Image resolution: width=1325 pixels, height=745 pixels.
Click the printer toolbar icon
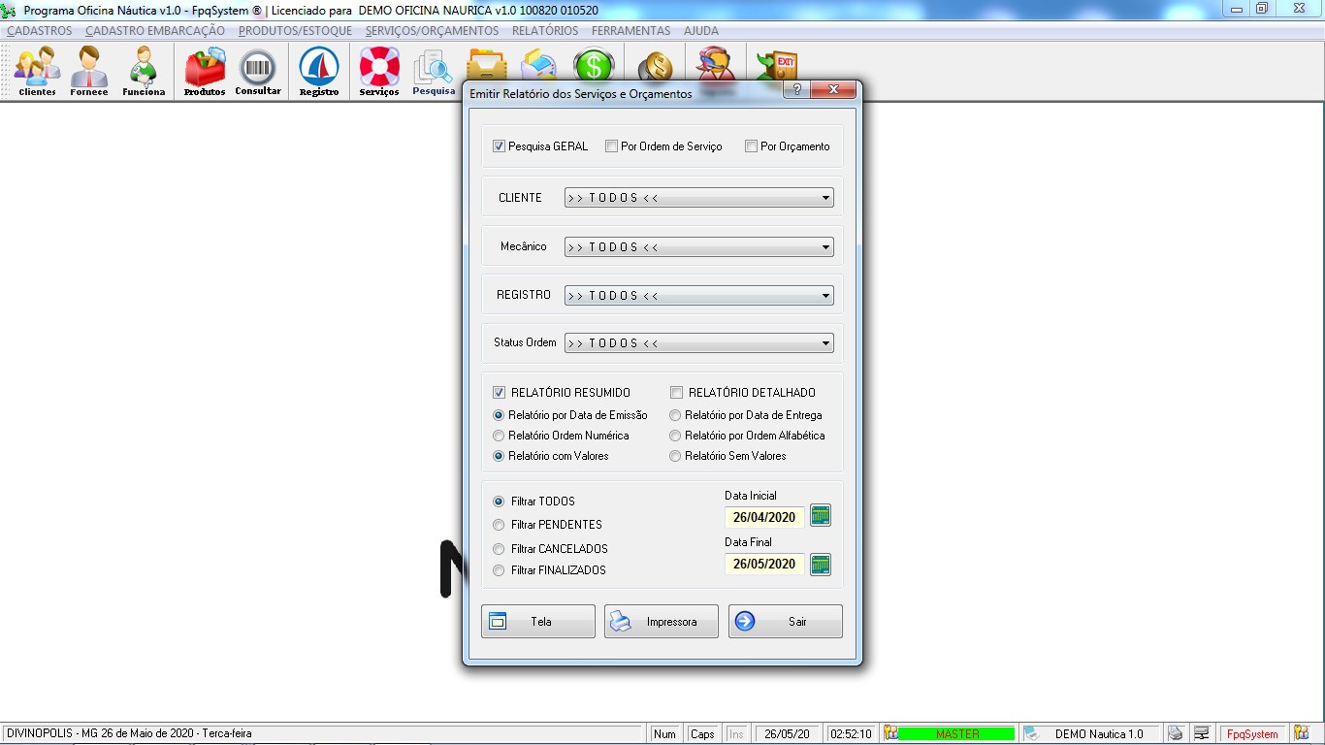pos(539,64)
